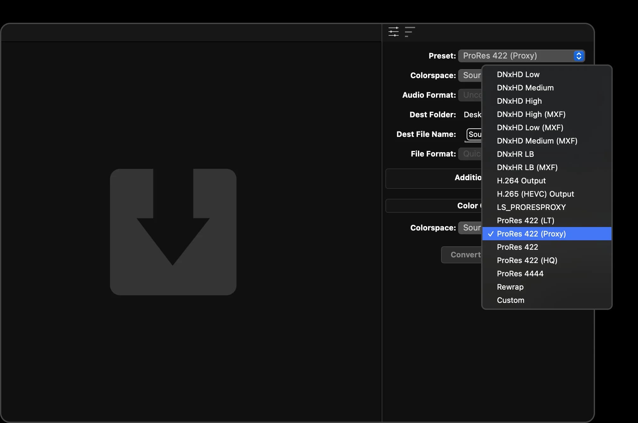This screenshot has height=423, width=638.
Task: Open the File Format dropdown
Action: click(x=470, y=154)
